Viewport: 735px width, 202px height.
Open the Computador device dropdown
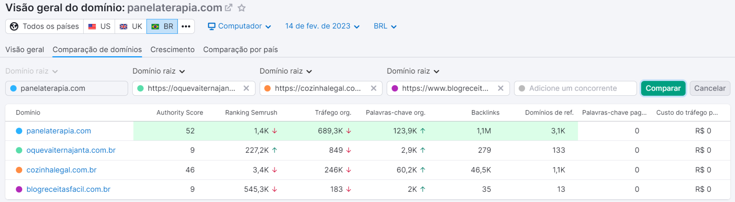(x=239, y=26)
